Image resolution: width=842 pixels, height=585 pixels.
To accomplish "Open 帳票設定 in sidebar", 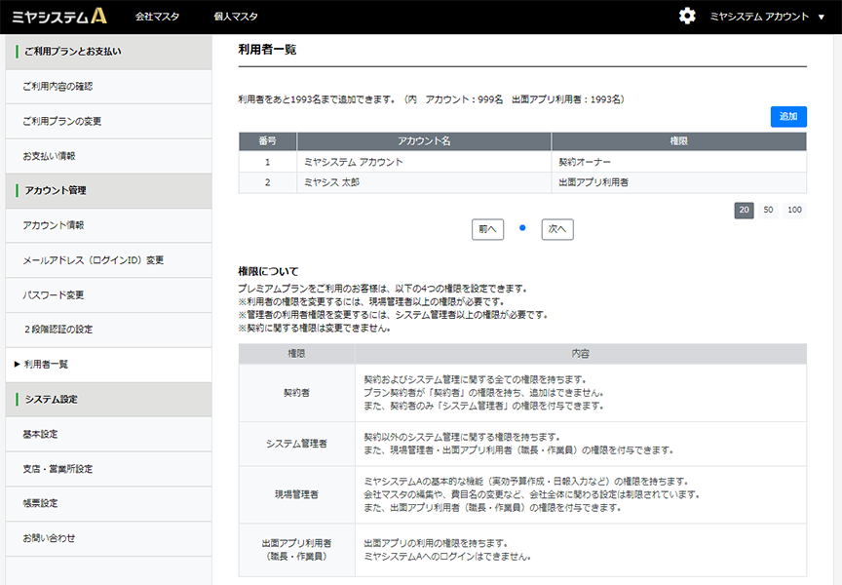I will pos(108,503).
